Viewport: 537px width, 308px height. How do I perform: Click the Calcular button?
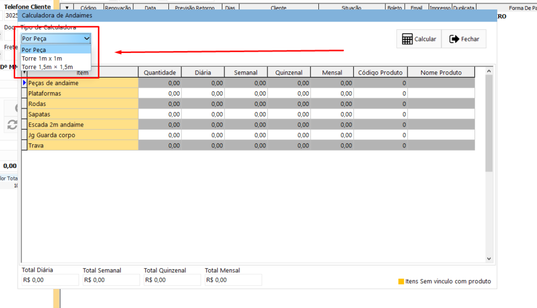click(x=419, y=39)
